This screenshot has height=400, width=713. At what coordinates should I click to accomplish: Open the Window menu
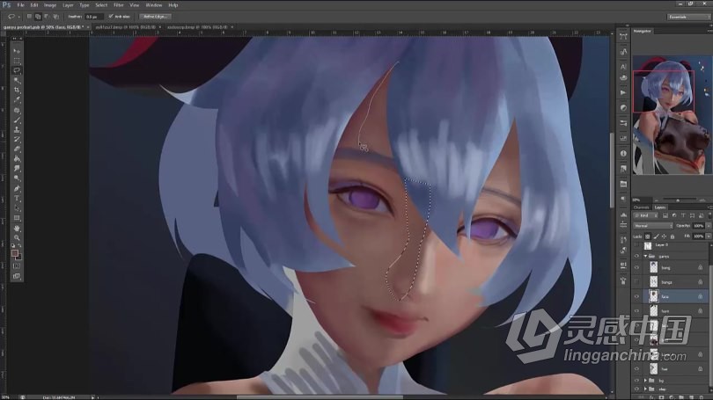tap(154, 5)
